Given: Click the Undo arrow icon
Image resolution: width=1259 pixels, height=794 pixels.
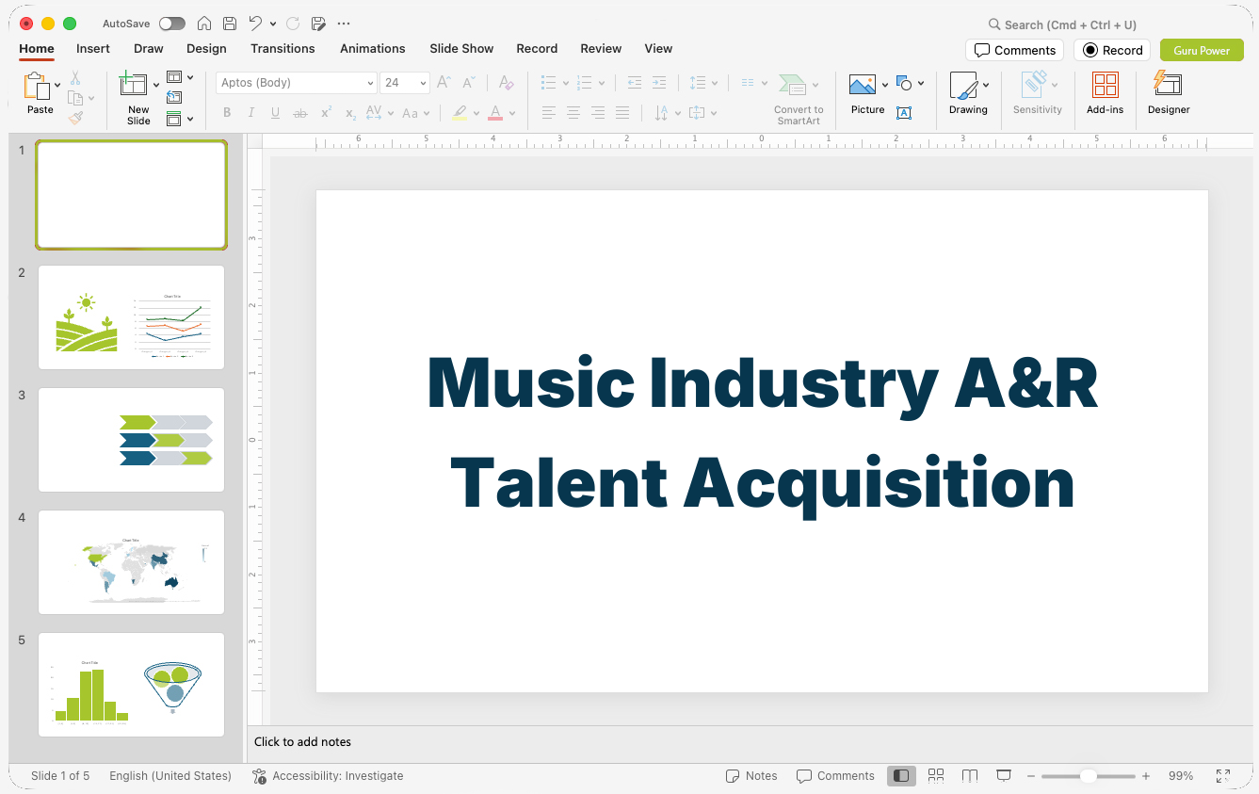Looking at the screenshot, I should [255, 24].
